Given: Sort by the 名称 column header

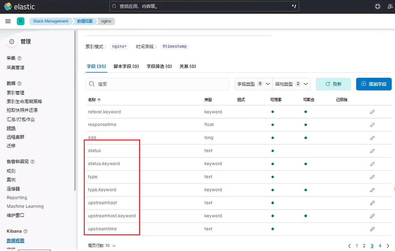Looking at the screenshot, I should tap(95, 100).
